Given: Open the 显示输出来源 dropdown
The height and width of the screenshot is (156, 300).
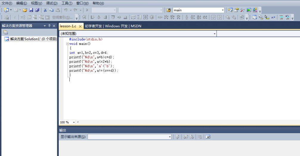Looking at the screenshot, I should tap(170, 137).
